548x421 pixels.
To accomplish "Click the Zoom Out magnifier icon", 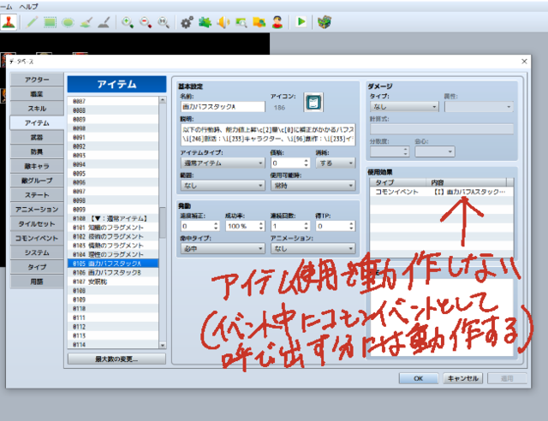I will pyautogui.click(x=146, y=22).
